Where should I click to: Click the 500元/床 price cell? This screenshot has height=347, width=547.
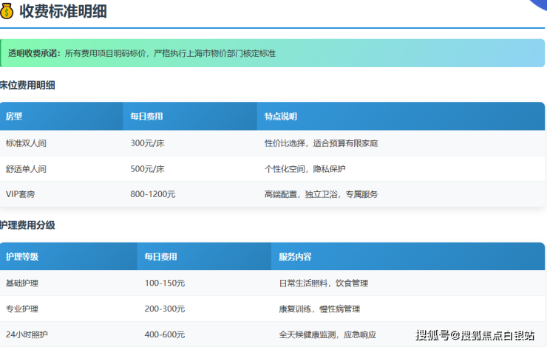147,168
